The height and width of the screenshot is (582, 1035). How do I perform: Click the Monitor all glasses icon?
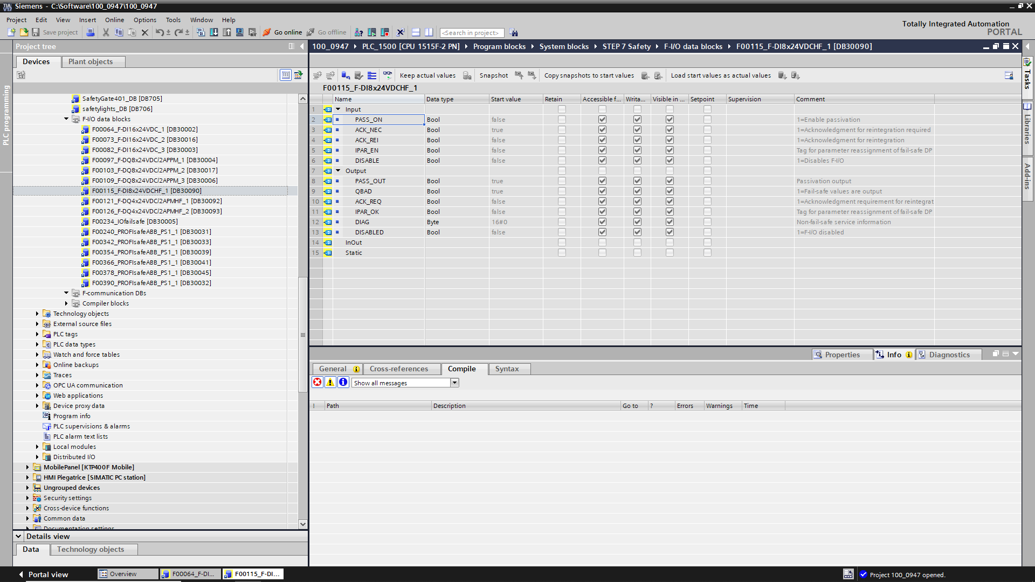[388, 75]
